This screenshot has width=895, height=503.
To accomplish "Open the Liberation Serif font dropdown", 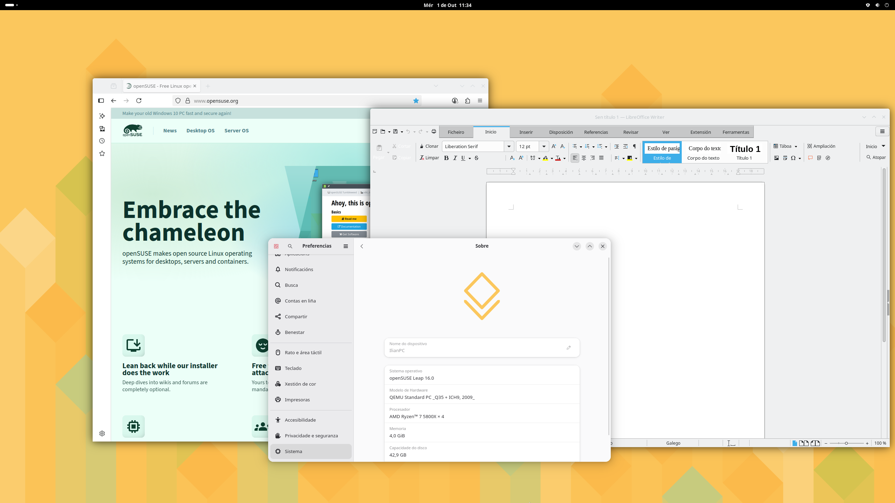I will pyautogui.click(x=509, y=146).
